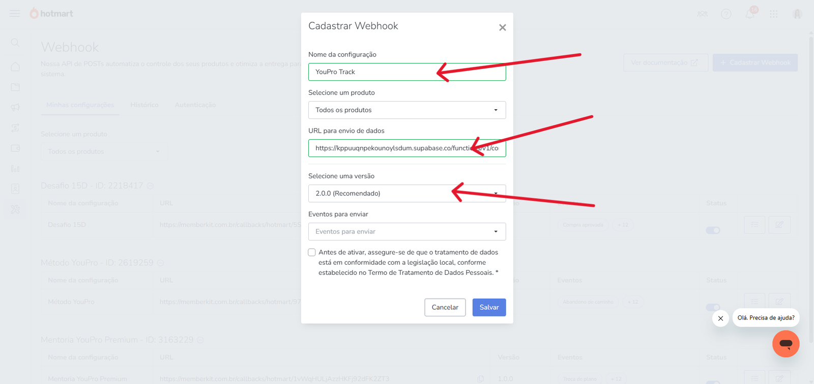Open the 'Selecione um produto' dropdown in the dialog
814x384 pixels.
point(407,110)
